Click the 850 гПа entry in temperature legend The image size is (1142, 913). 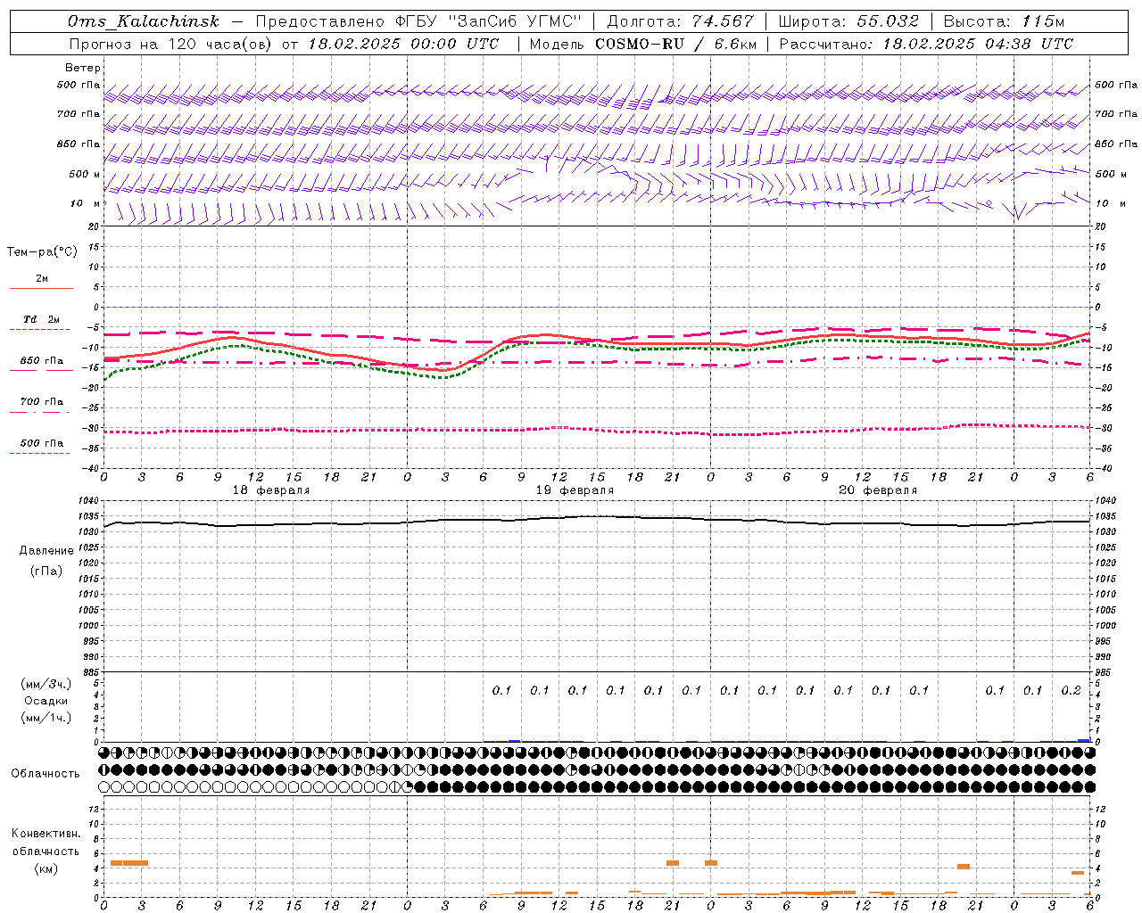click(42, 361)
